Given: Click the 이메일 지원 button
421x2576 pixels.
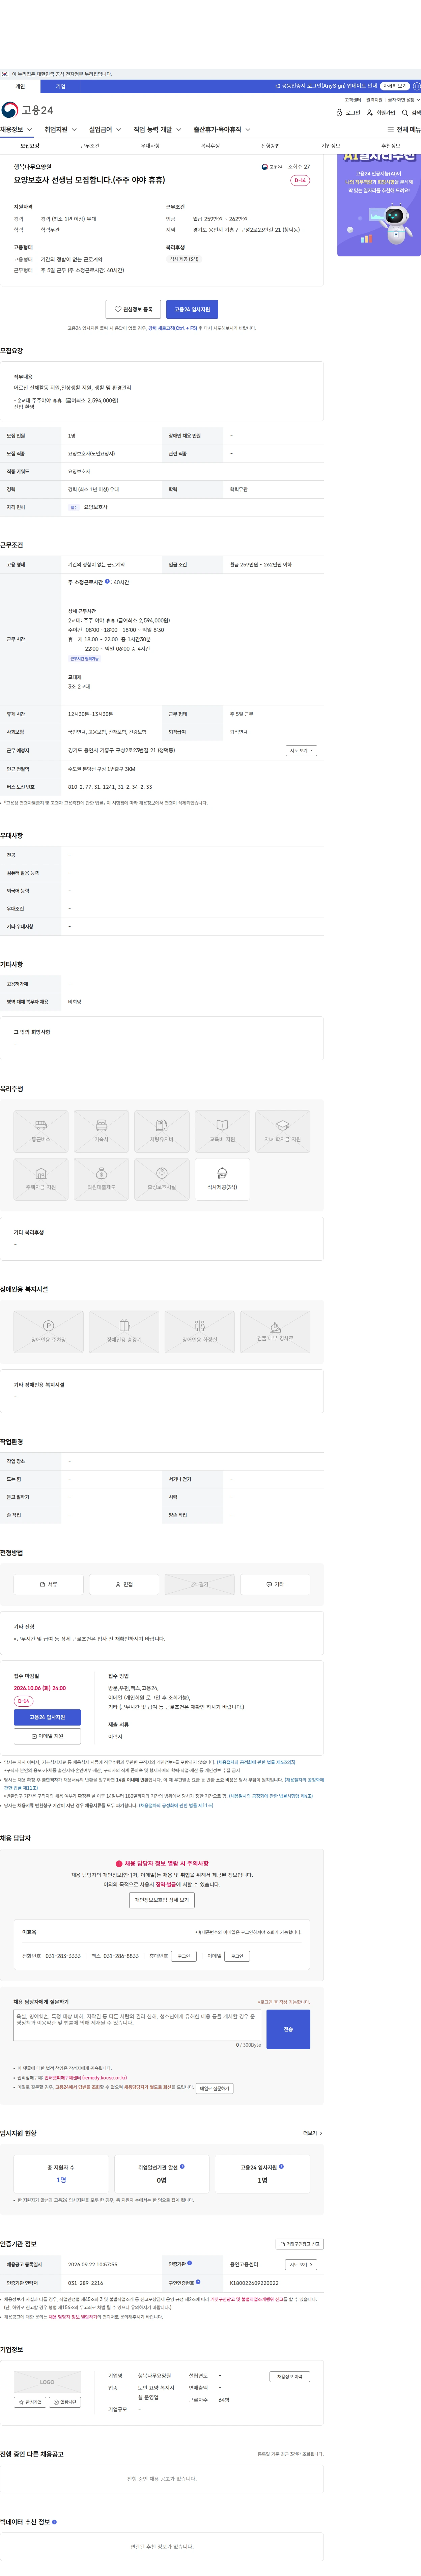Looking at the screenshot, I should pos(47,1736).
